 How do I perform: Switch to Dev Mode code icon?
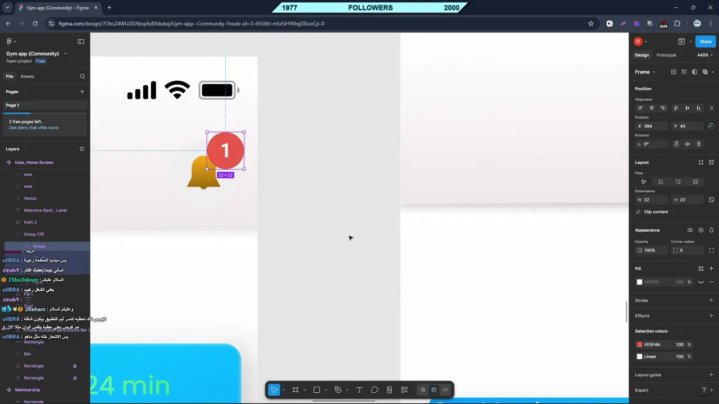coord(445,390)
